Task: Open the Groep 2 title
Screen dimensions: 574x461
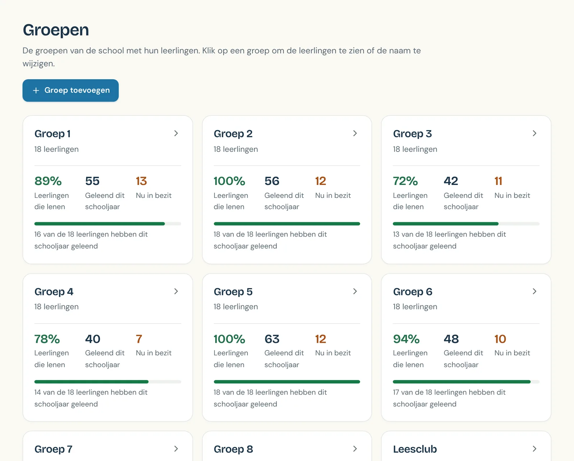Action: 233,134
